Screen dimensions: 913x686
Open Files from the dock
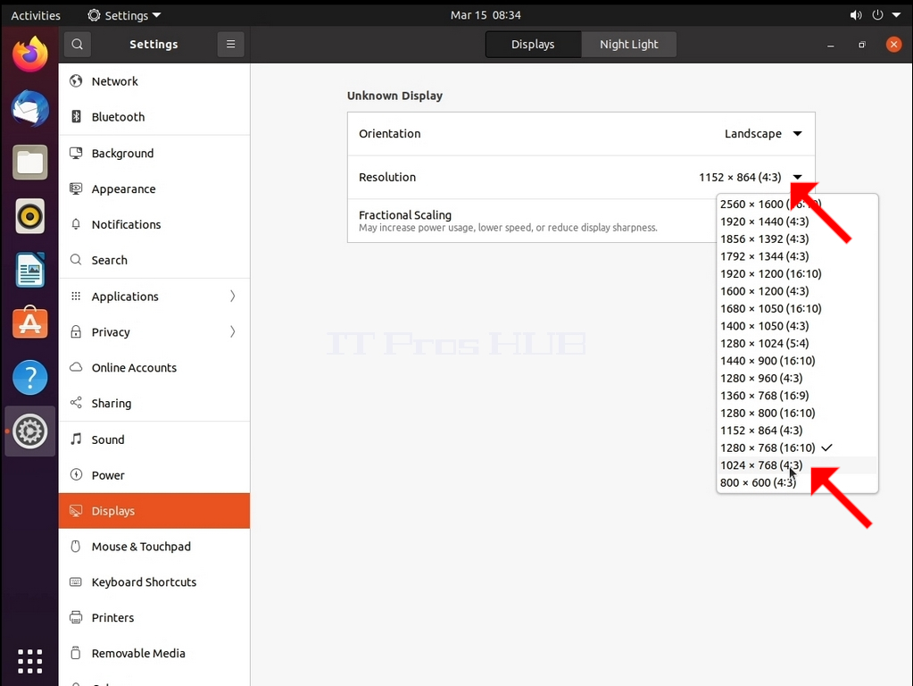[29, 162]
